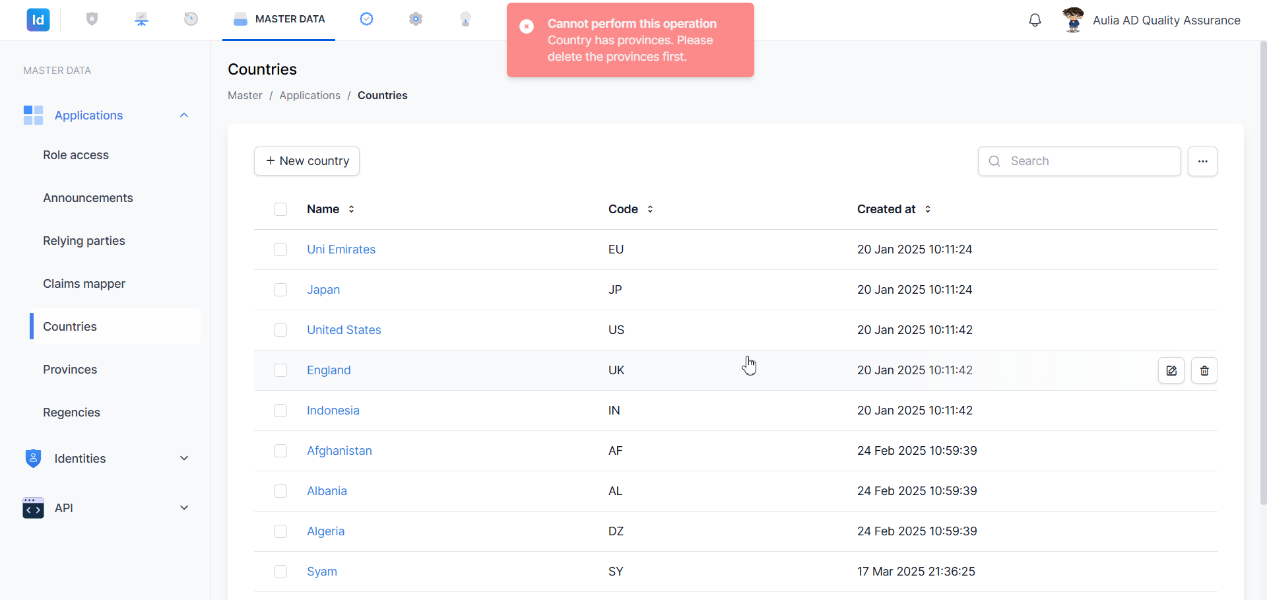Sort by Created at column arrows
This screenshot has height=600, width=1267.
(x=928, y=209)
